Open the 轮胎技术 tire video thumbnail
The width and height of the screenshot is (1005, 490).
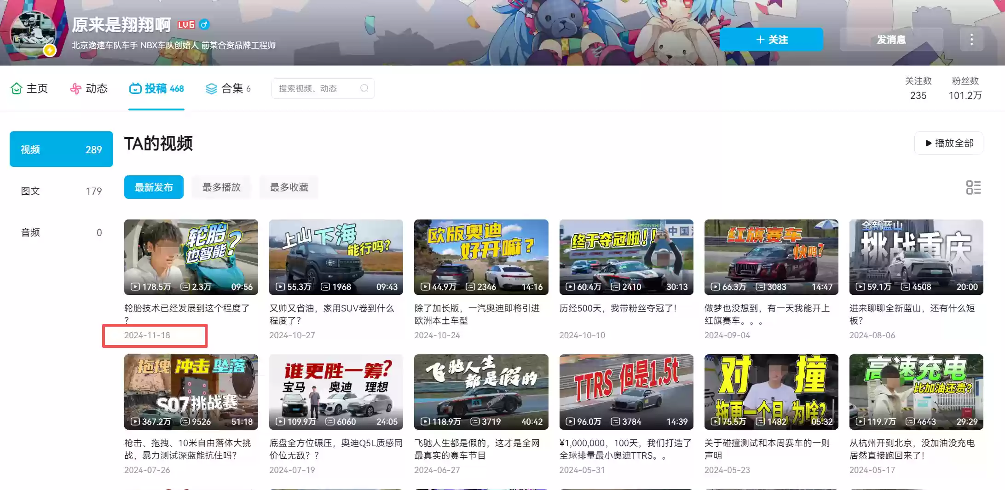coord(191,257)
